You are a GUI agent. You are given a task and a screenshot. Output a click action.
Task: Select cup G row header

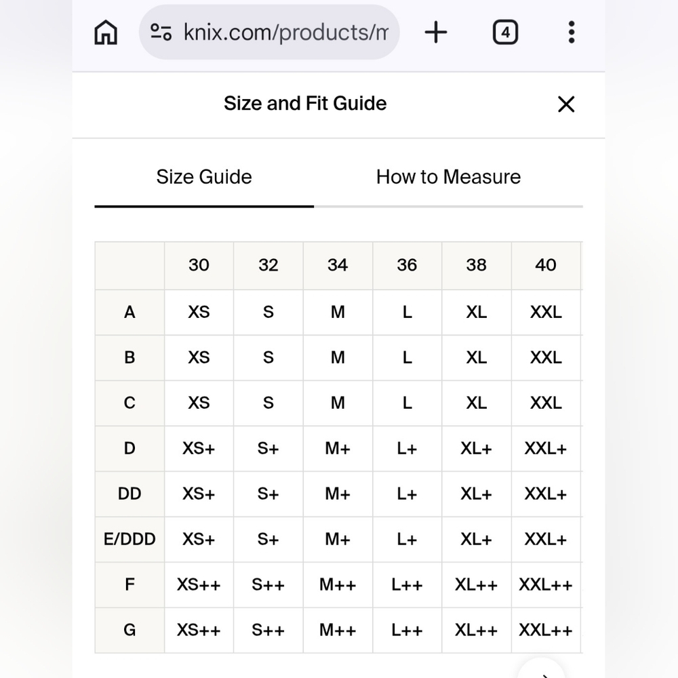[x=129, y=630]
